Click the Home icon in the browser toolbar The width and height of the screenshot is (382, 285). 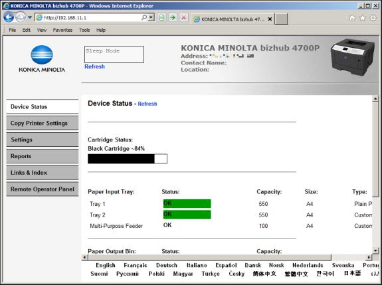(x=352, y=18)
